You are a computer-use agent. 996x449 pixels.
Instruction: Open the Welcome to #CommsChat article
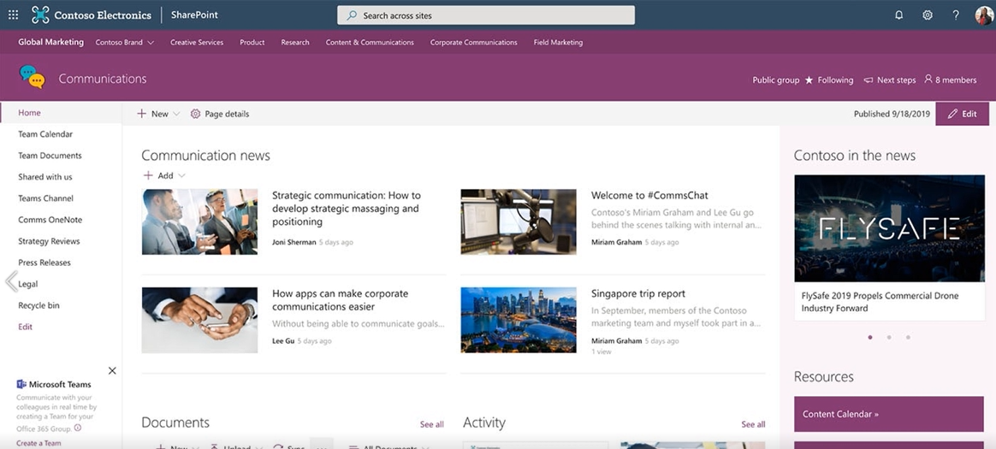649,196
